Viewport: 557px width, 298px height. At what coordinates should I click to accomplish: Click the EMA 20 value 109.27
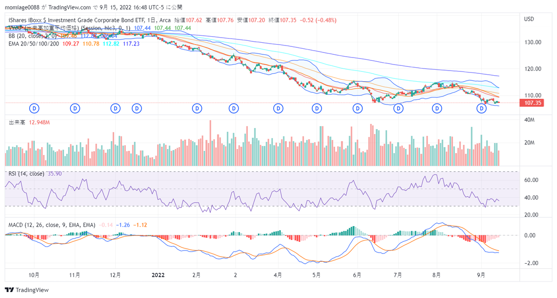point(70,44)
